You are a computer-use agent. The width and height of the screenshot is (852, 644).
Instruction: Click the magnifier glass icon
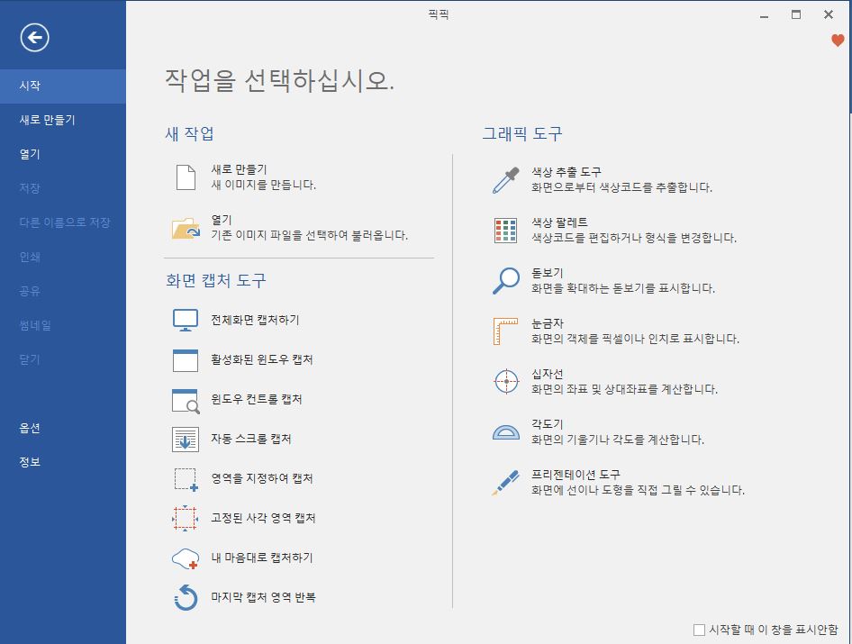(x=506, y=281)
